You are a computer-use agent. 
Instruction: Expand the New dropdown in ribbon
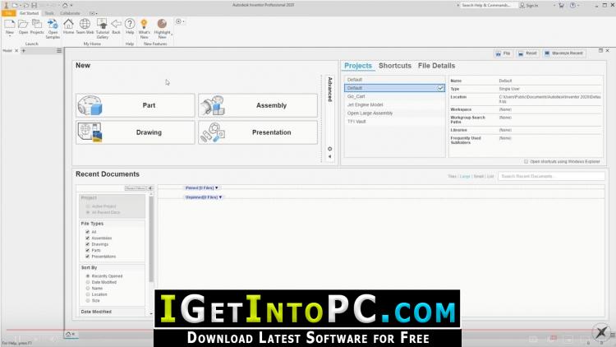[9, 39]
